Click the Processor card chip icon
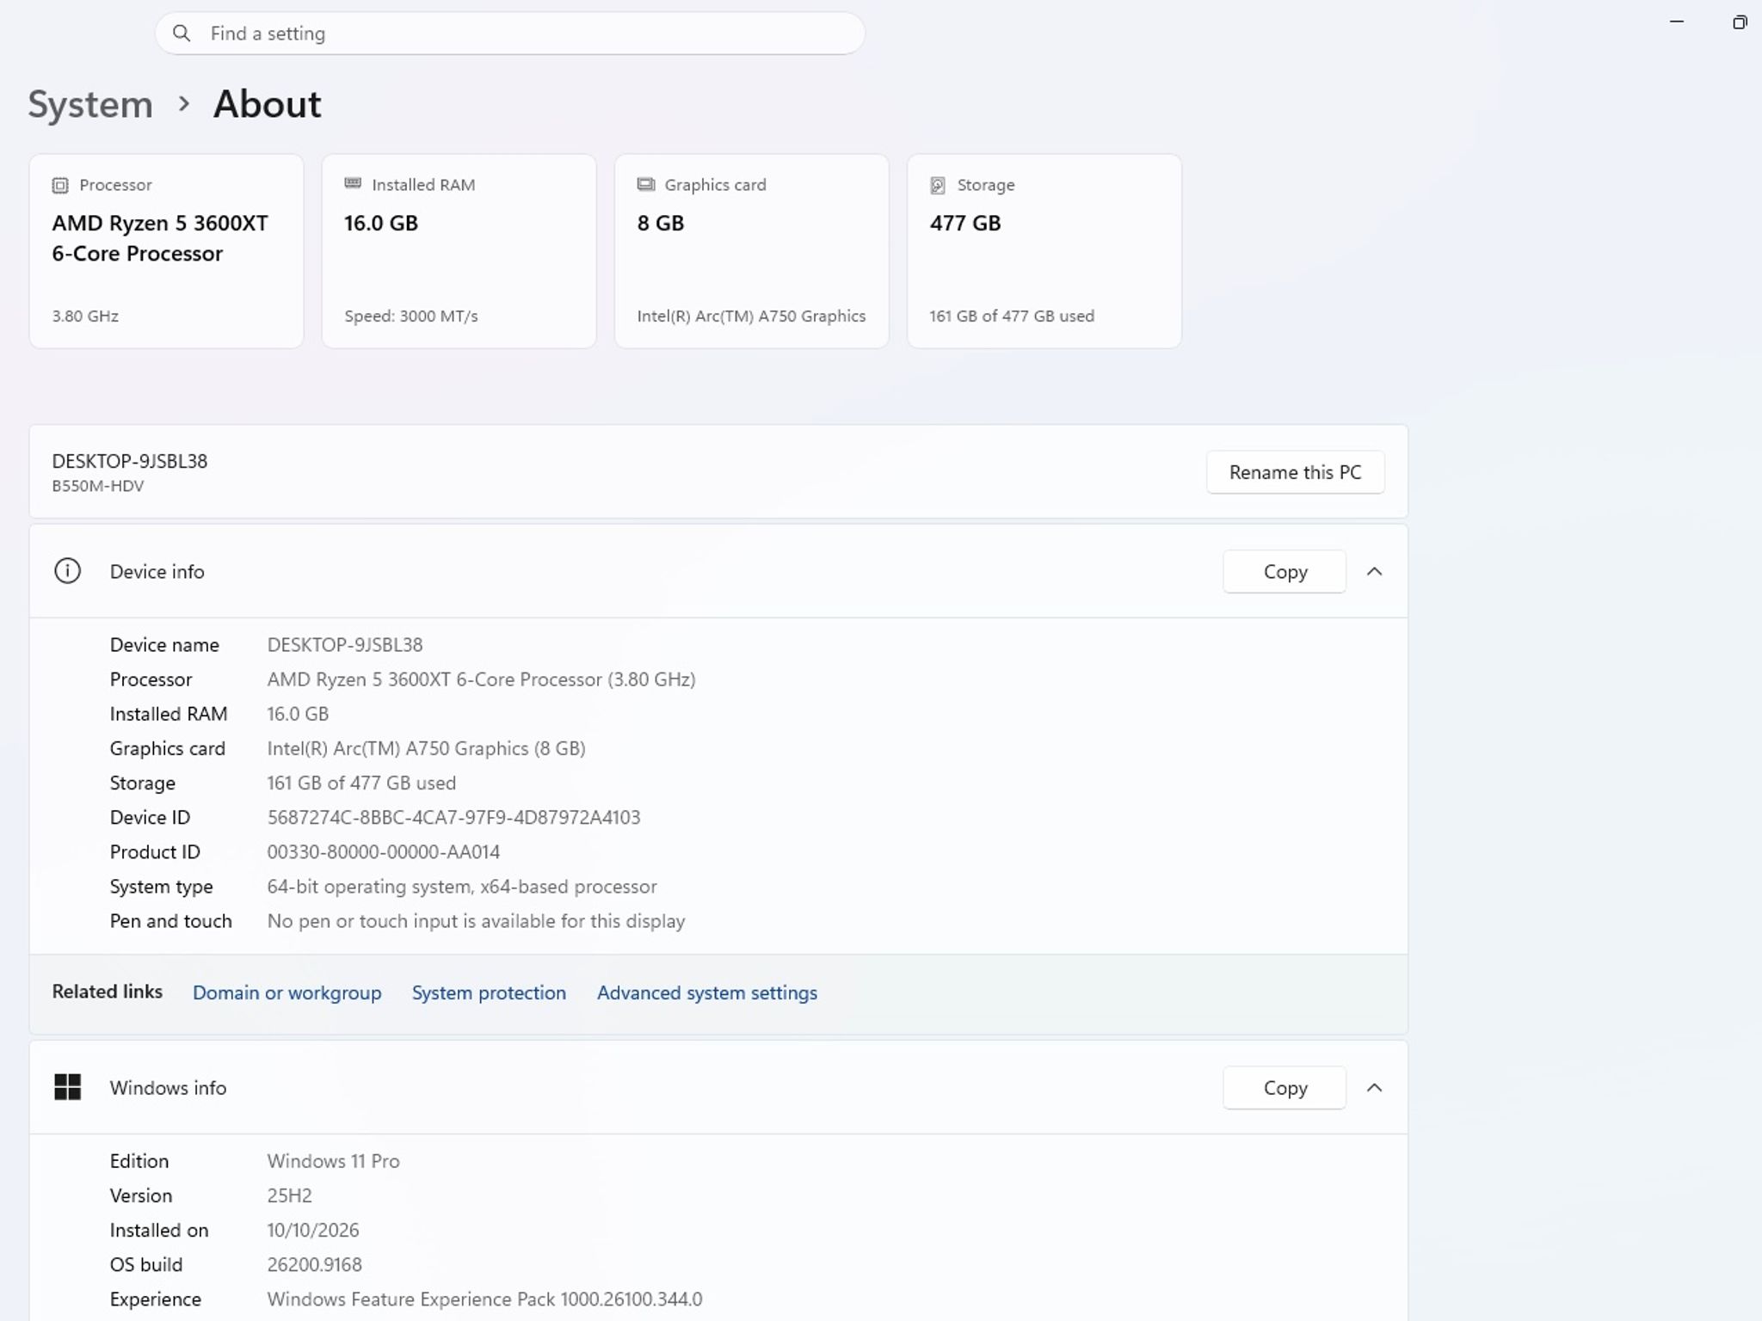The height and width of the screenshot is (1321, 1762). (60, 185)
